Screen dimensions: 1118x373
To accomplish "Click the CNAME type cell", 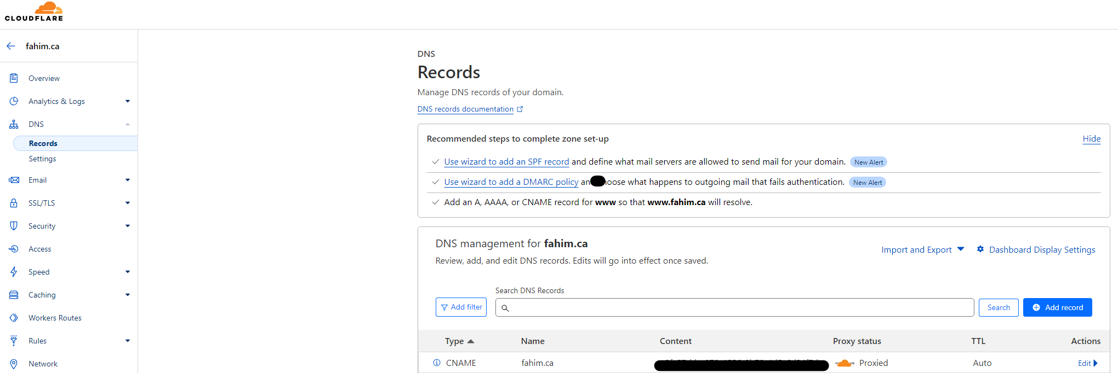I will [461, 363].
